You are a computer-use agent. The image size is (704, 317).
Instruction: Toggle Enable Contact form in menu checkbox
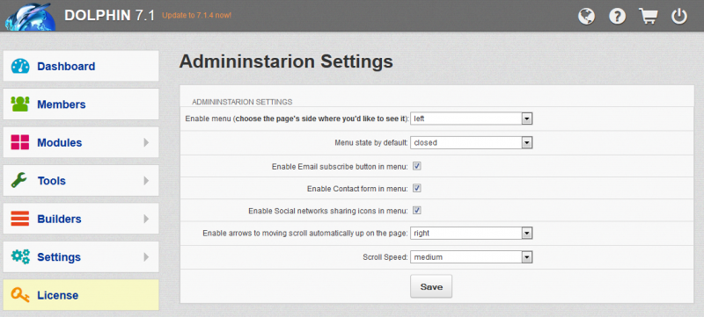coord(417,189)
